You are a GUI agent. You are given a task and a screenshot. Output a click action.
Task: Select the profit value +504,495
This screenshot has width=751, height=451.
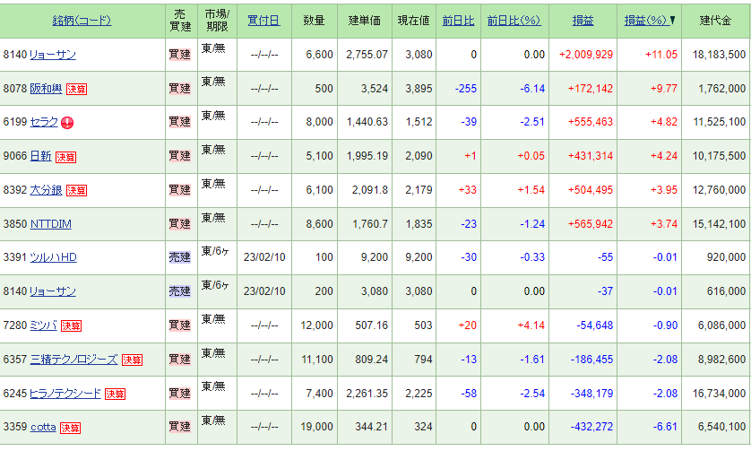tap(590, 190)
